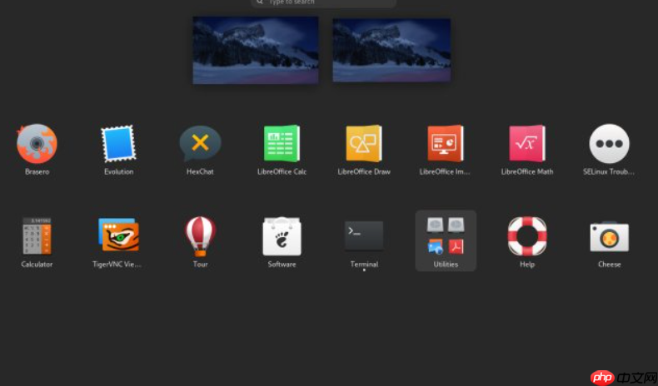Launch the Terminal

point(364,236)
